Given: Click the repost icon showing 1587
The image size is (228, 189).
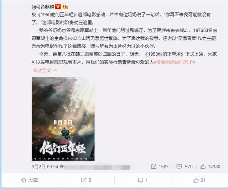Looking at the screenshot, I should pyautogui.click(x=154, y=167).
